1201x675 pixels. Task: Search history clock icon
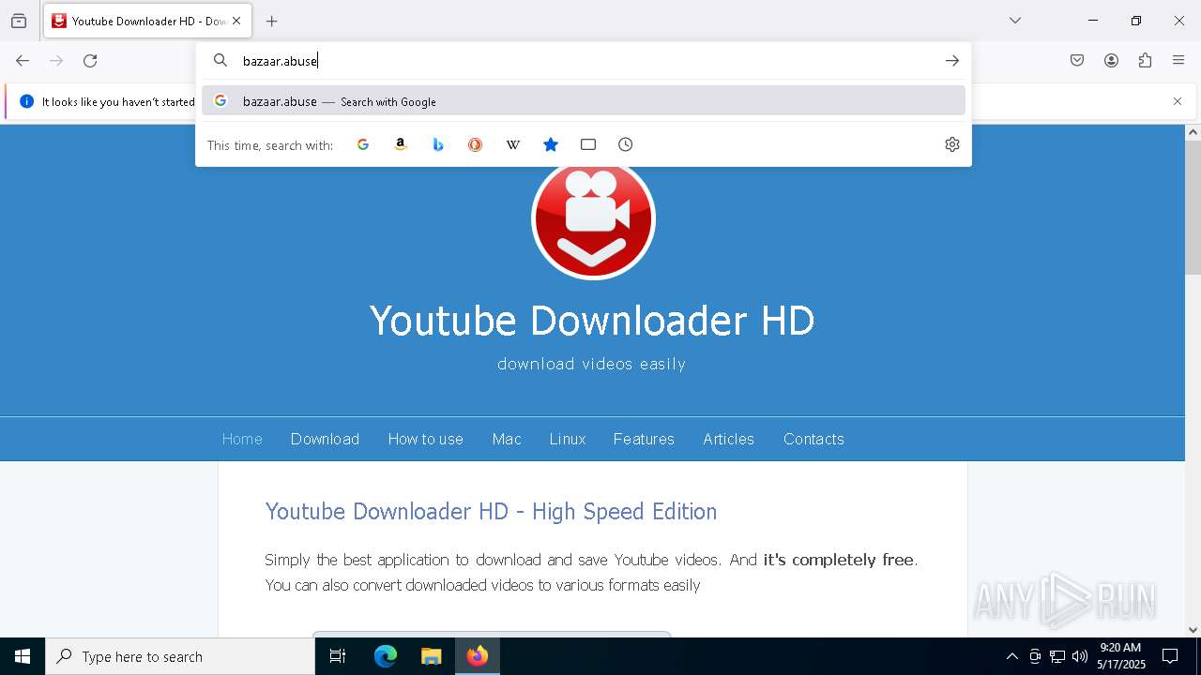626,144
